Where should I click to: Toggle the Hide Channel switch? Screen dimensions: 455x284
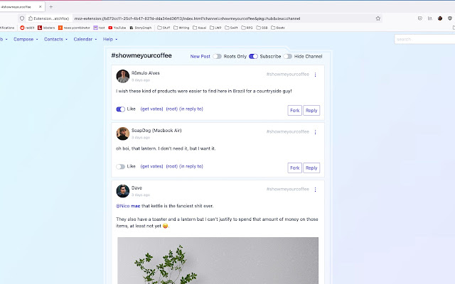[287, 56]
